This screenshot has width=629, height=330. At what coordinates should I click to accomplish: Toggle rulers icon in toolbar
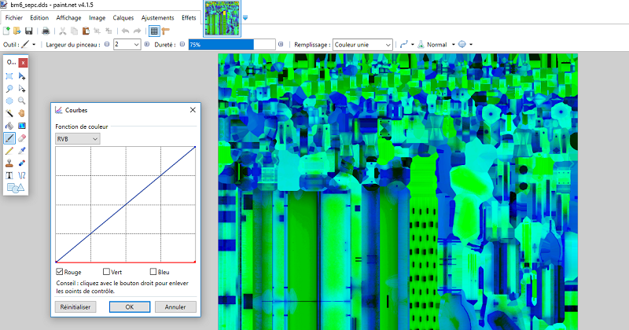[x=166, y=31]
